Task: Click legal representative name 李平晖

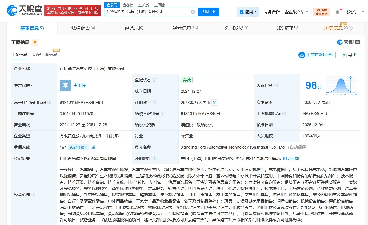Action: tap(79, 85)
